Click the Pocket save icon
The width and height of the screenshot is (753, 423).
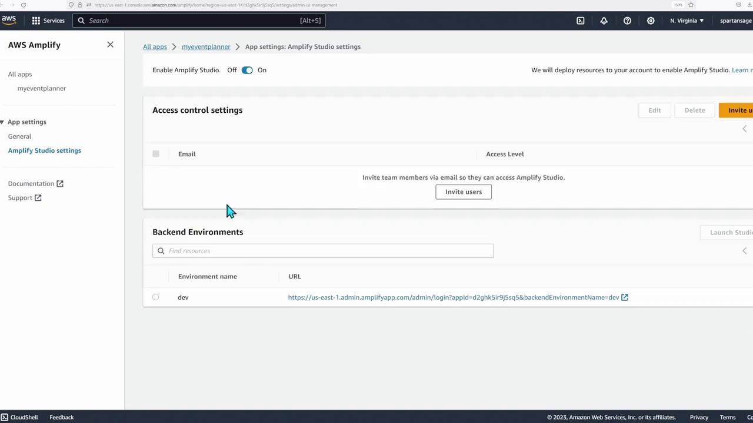738,5
